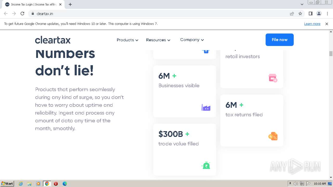Click the rupee money bag icon
The height and width of the screenshot is (187, 333).
click(x=206, y=165)
